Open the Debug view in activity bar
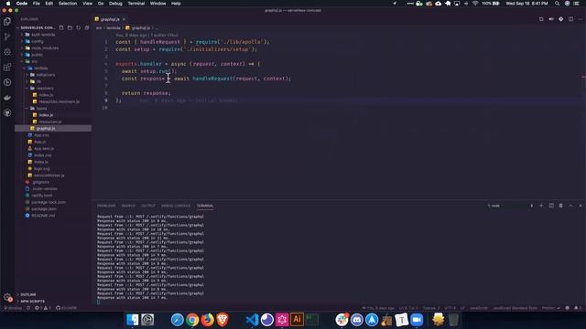586x329 pixels. coord(7,52)
